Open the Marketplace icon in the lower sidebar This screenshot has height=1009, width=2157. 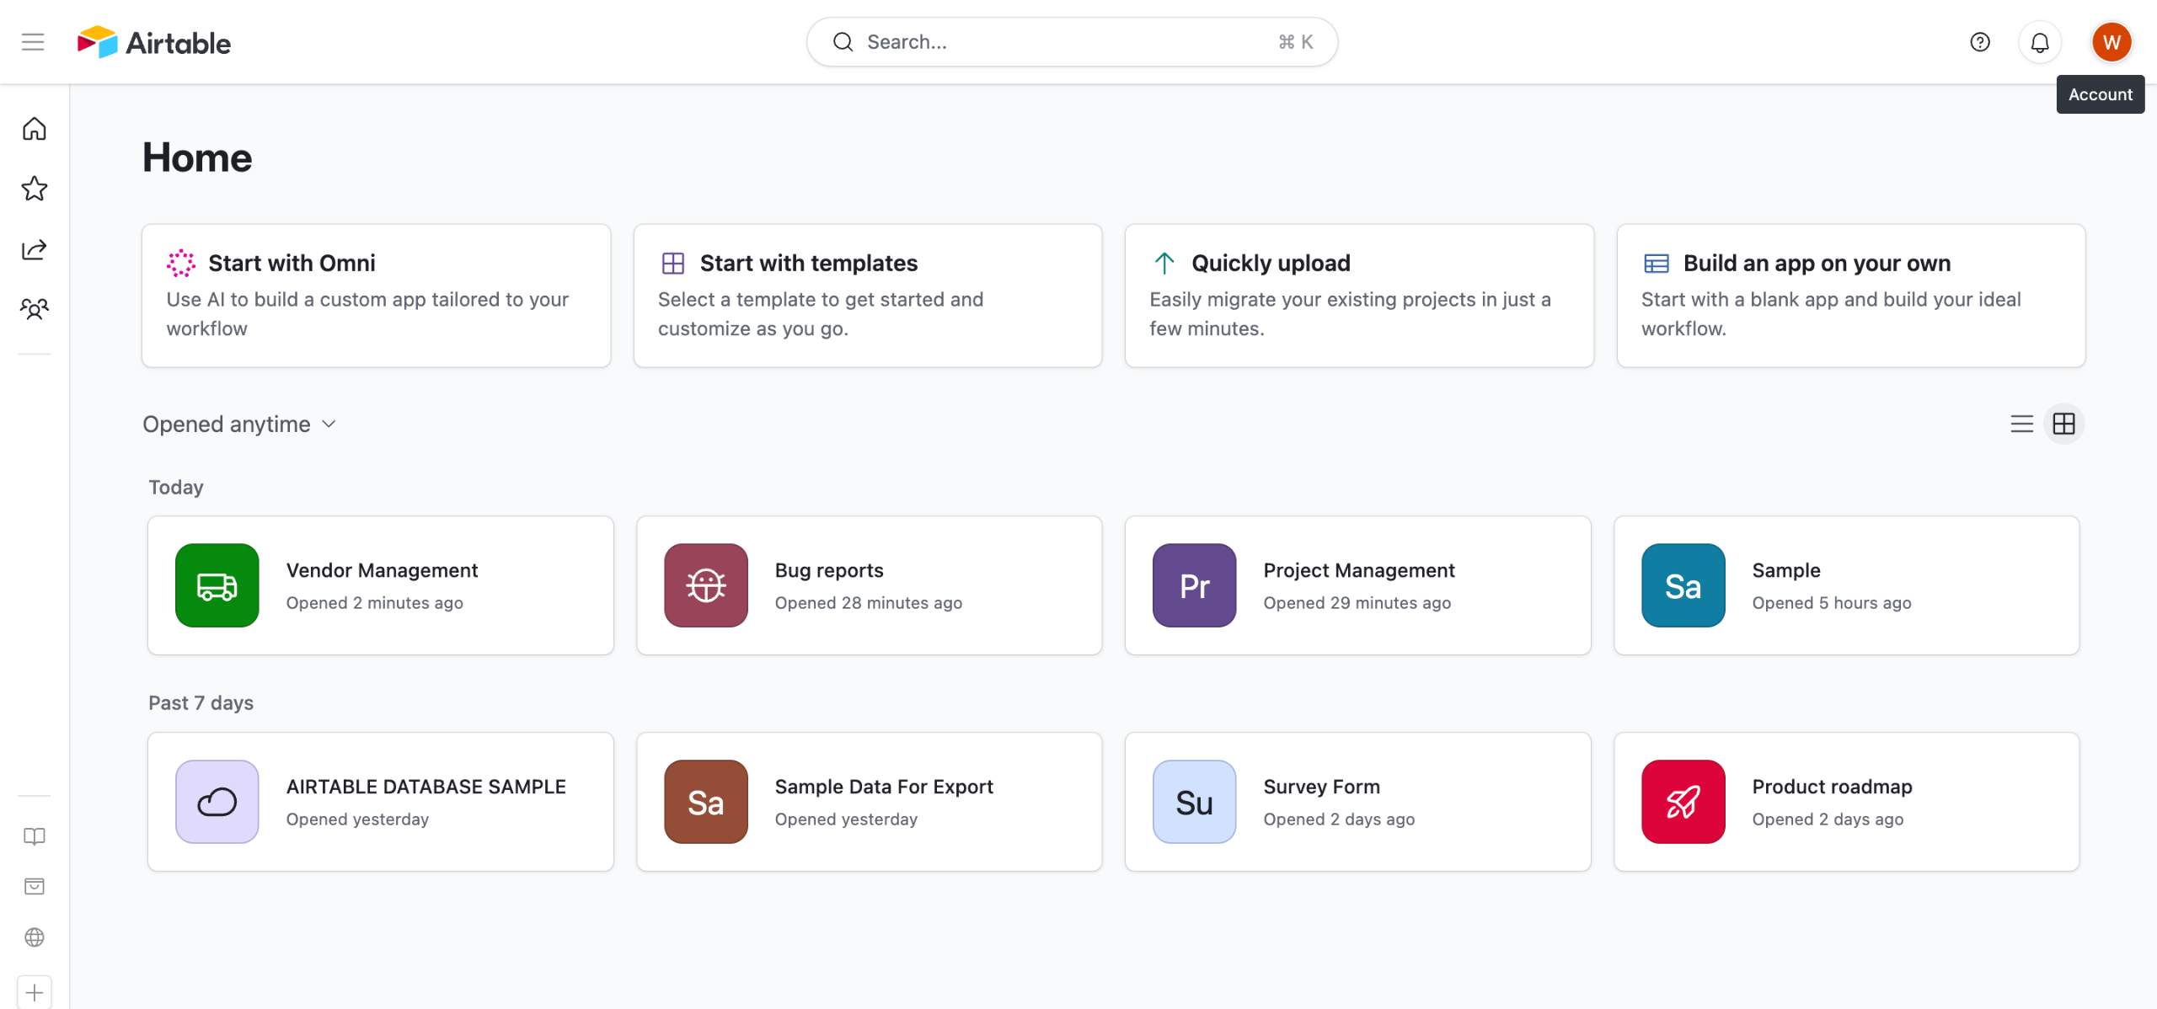coord(34,886)
